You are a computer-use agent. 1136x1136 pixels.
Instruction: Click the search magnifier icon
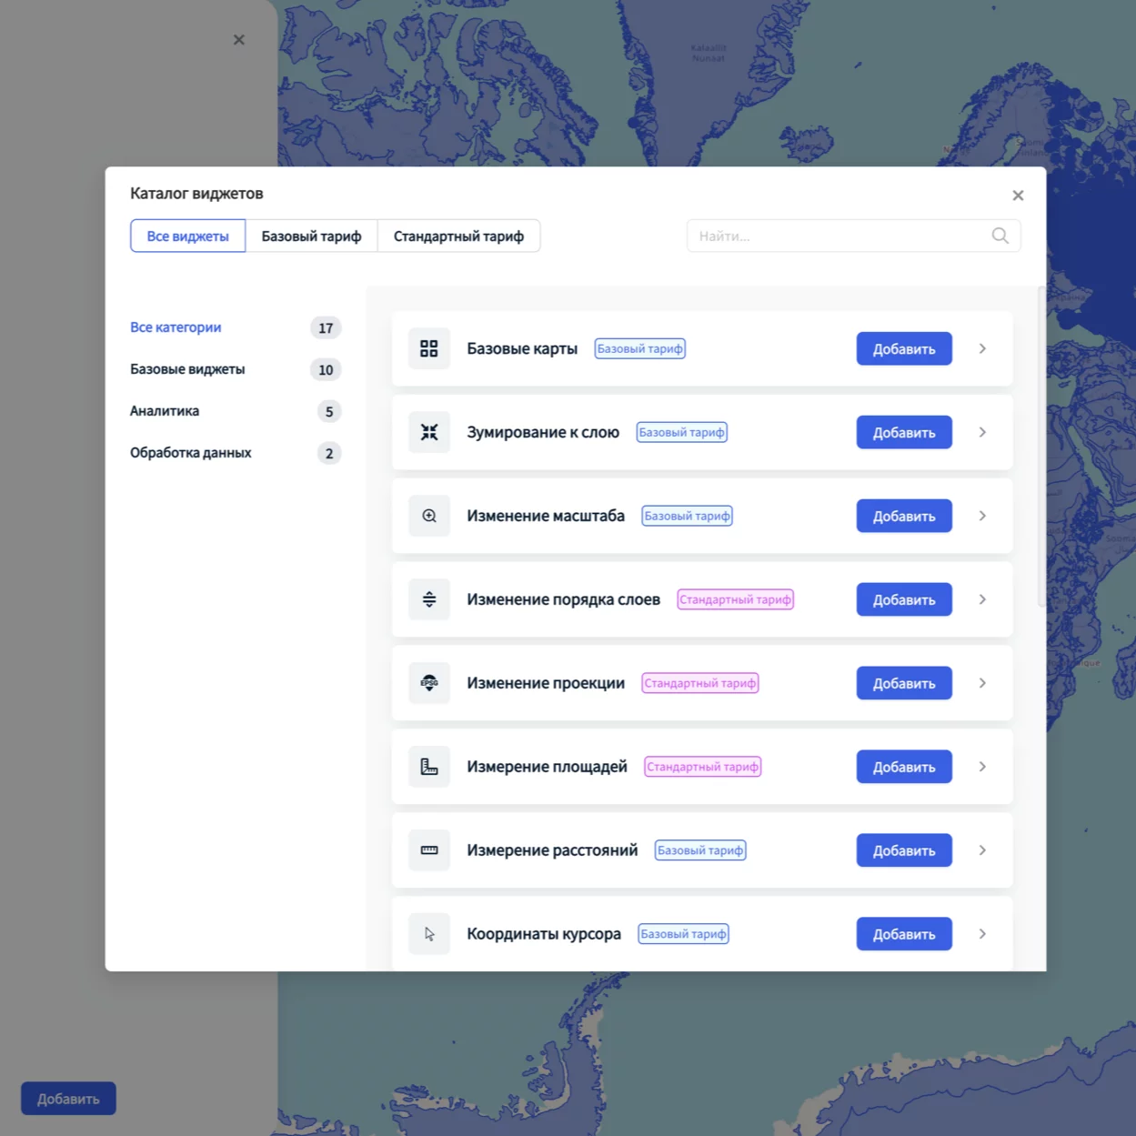point(1000,236)
